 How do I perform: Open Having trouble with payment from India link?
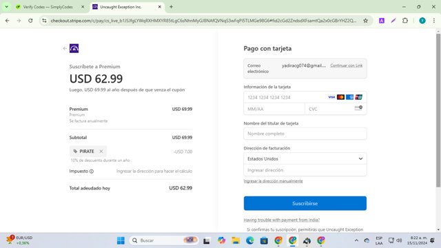click(x=282, y=220)
